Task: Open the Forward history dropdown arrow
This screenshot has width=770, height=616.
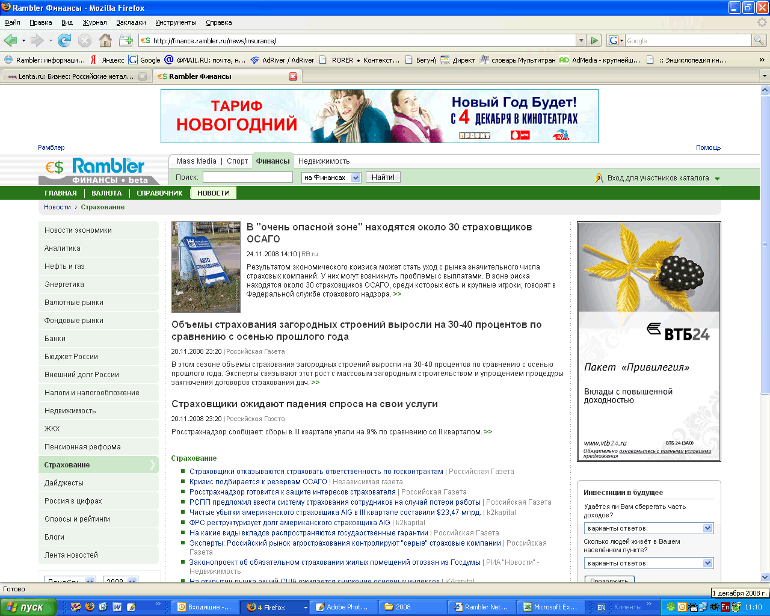Action: point(51,41)
